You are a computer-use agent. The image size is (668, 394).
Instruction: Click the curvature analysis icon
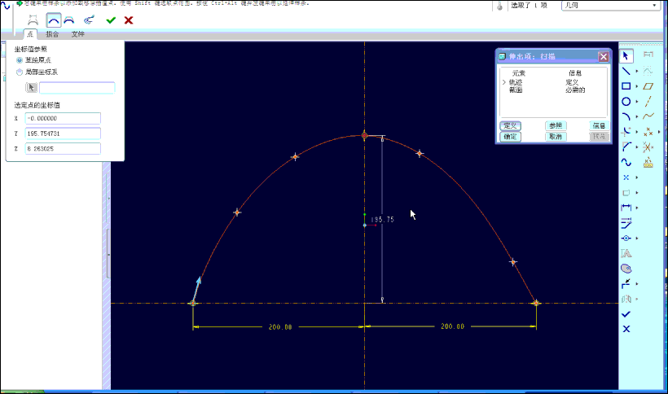click(x=89, y=20)
